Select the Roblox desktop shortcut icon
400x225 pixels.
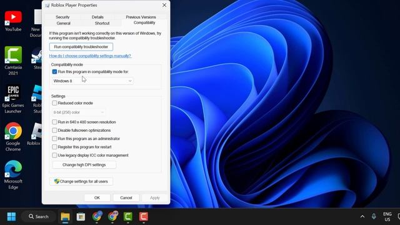point(35,134)
